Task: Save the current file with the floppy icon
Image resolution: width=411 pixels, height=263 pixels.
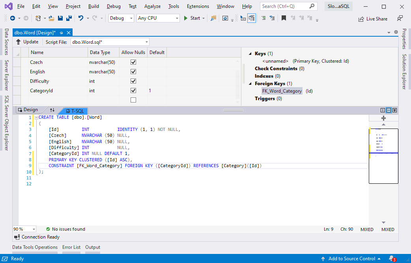Action: click(60, 18)
